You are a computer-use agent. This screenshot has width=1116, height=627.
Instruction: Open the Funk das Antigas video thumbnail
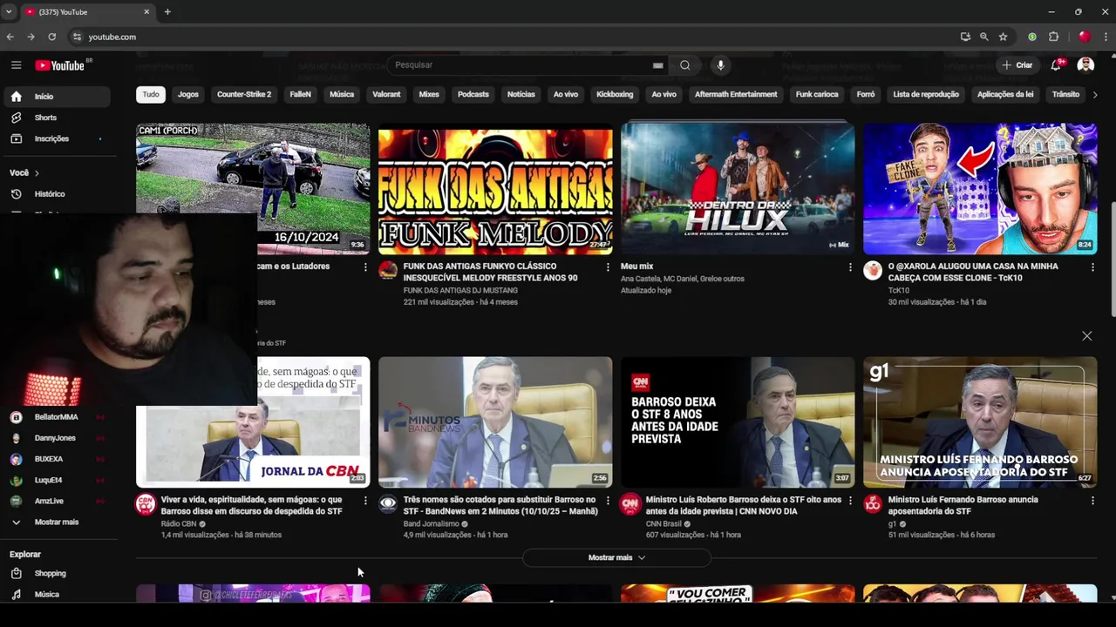(495, 188)
